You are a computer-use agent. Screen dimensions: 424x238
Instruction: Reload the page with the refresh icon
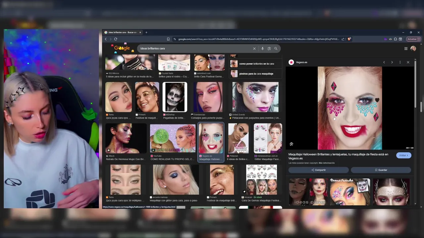pos(116,39)
